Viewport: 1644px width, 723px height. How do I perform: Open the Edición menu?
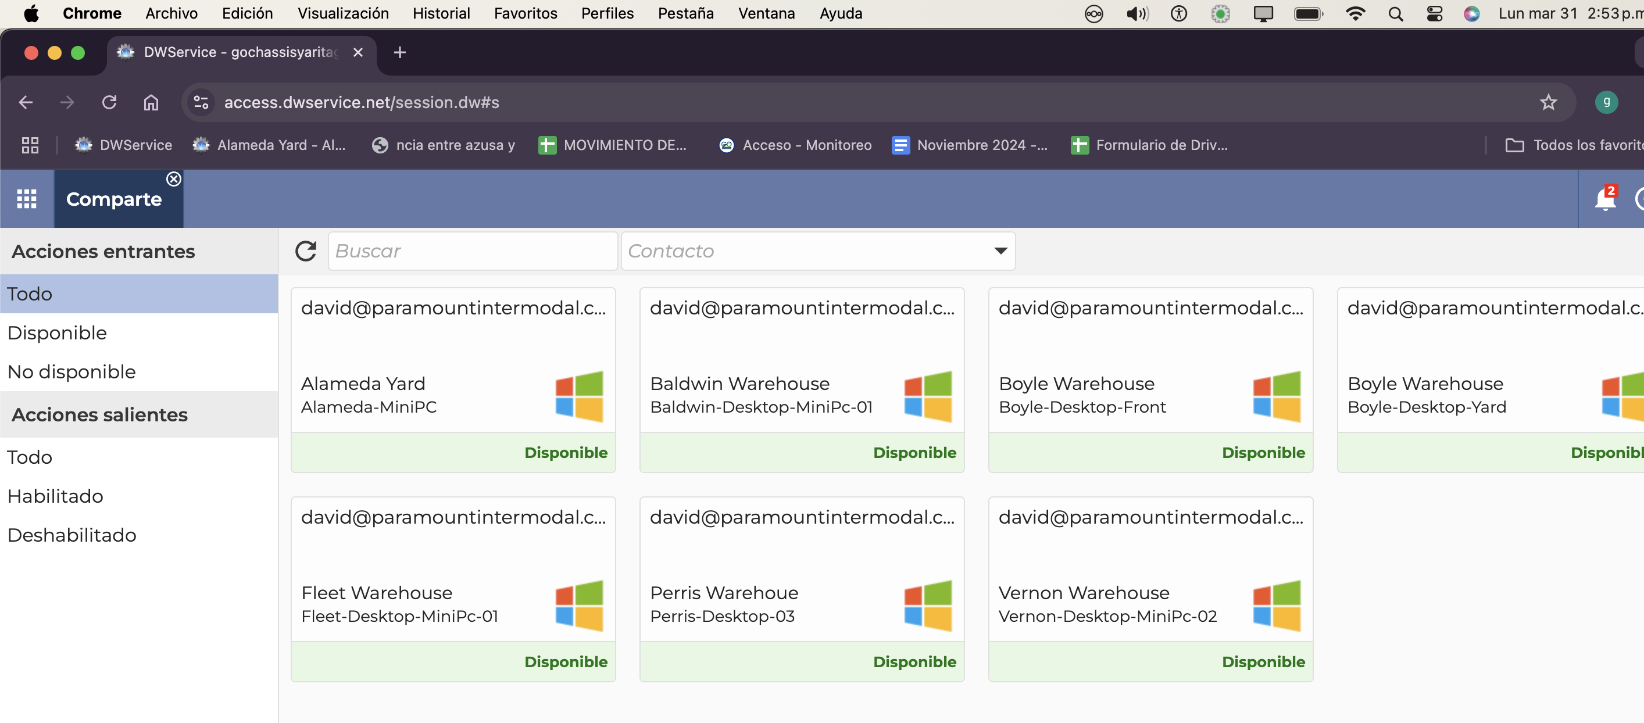point(247,13)
